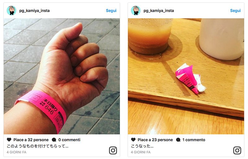Viewport: 248px width, 159px height.
Task: View Piace a 23 persone likes
Action: pyautogui.click(x=155, y=140)
